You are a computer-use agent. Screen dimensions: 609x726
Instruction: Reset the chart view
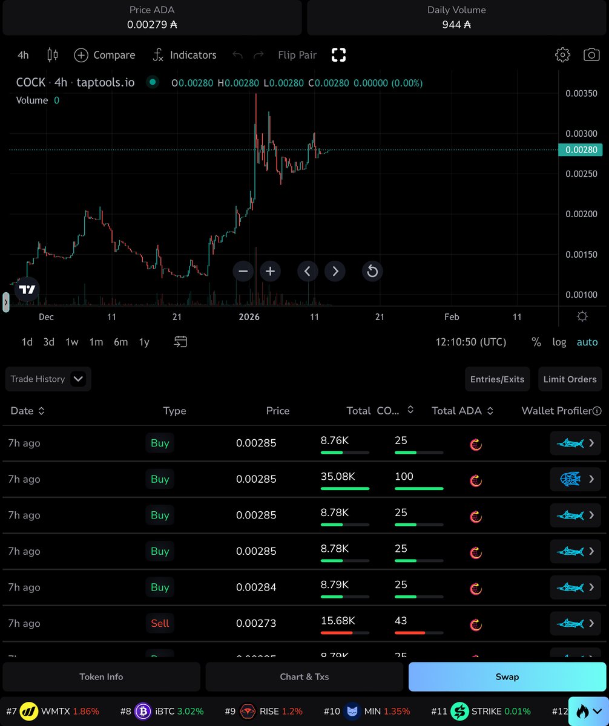pyautogui.click(x=372, y=271)
